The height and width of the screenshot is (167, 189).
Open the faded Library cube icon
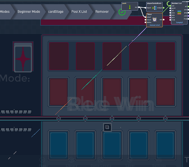71,160
